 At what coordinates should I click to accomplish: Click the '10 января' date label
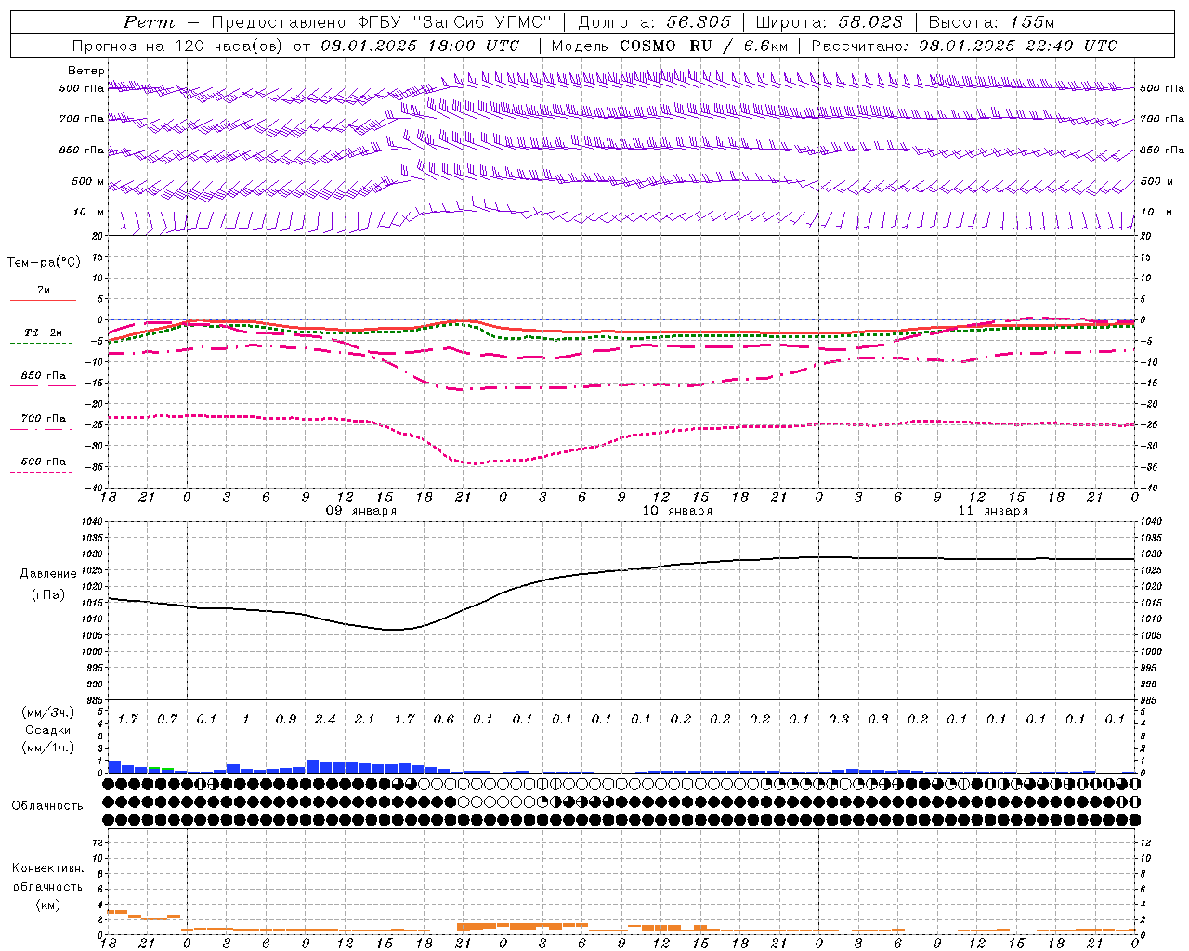click(677, 511)
